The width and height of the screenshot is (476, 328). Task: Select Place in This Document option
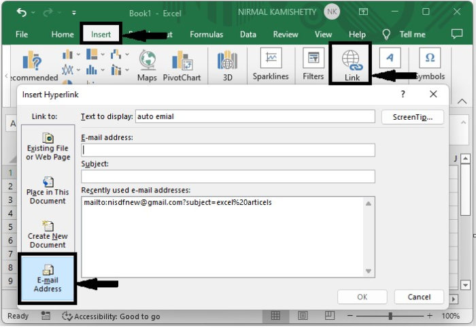[48, 191]
